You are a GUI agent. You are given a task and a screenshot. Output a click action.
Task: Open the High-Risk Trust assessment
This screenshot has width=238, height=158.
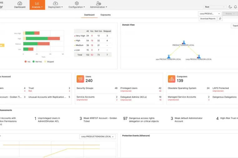(227, 118)
